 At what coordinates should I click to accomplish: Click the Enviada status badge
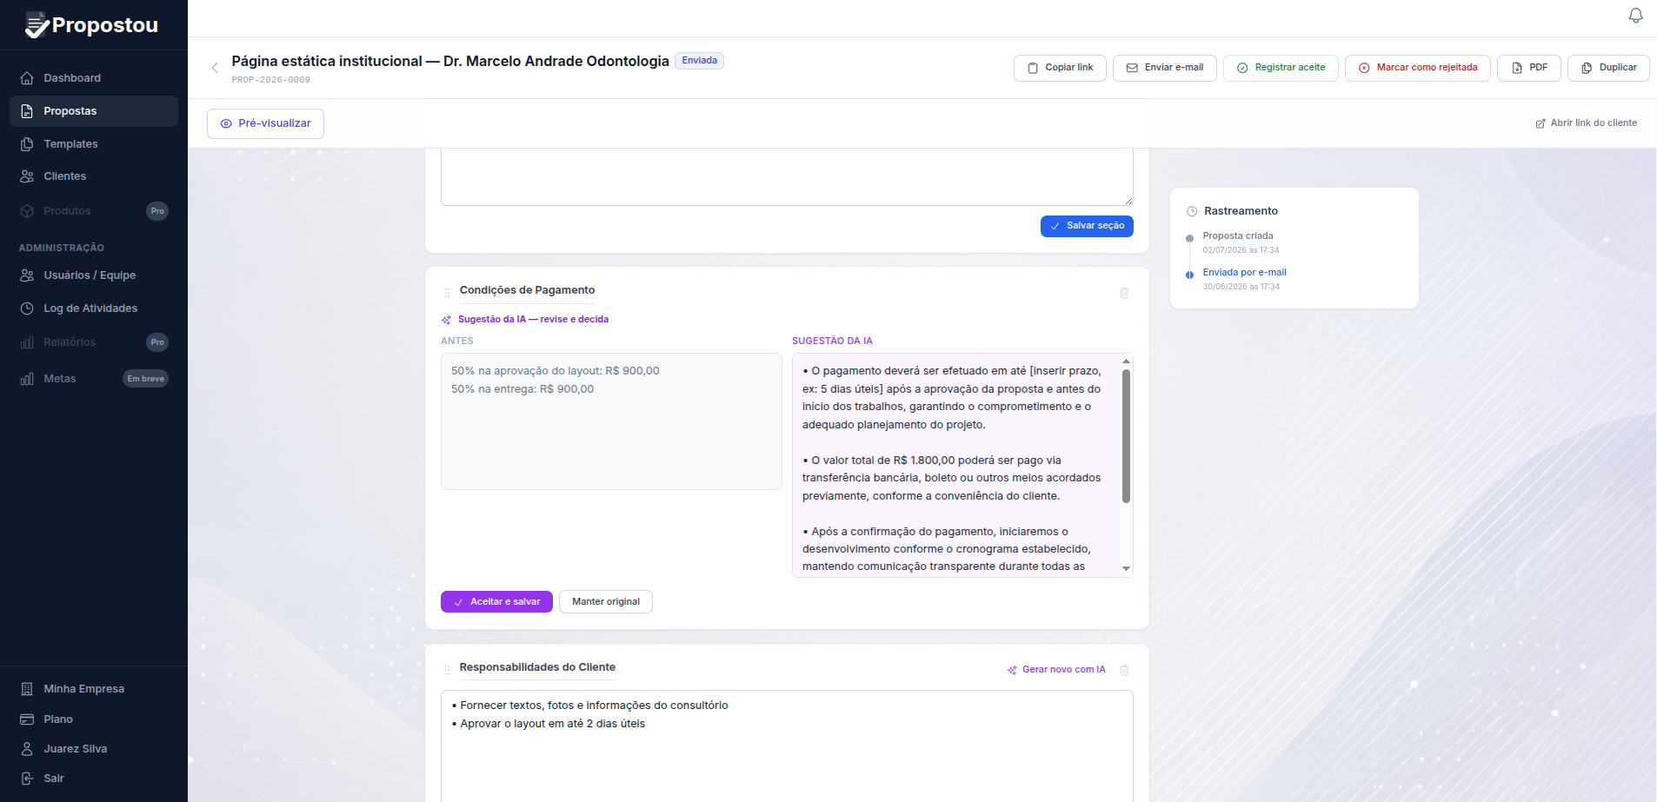tap(699, 61)
